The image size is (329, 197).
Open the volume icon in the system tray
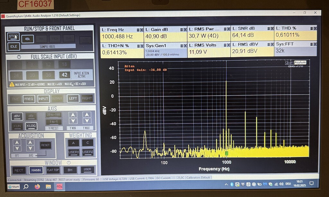pyautogui.click(x=281, y=185)
